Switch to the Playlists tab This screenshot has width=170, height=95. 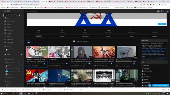(x=155, y=36)
